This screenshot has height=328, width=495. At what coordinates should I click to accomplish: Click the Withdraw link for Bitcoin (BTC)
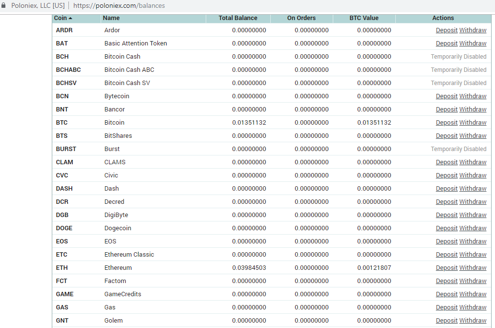click(x=473, y=123)
